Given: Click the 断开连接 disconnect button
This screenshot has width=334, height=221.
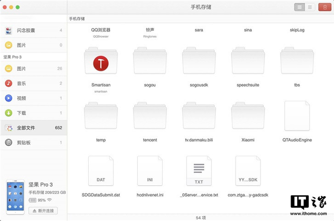Looking at the screenshot, I should pos(43,211).
